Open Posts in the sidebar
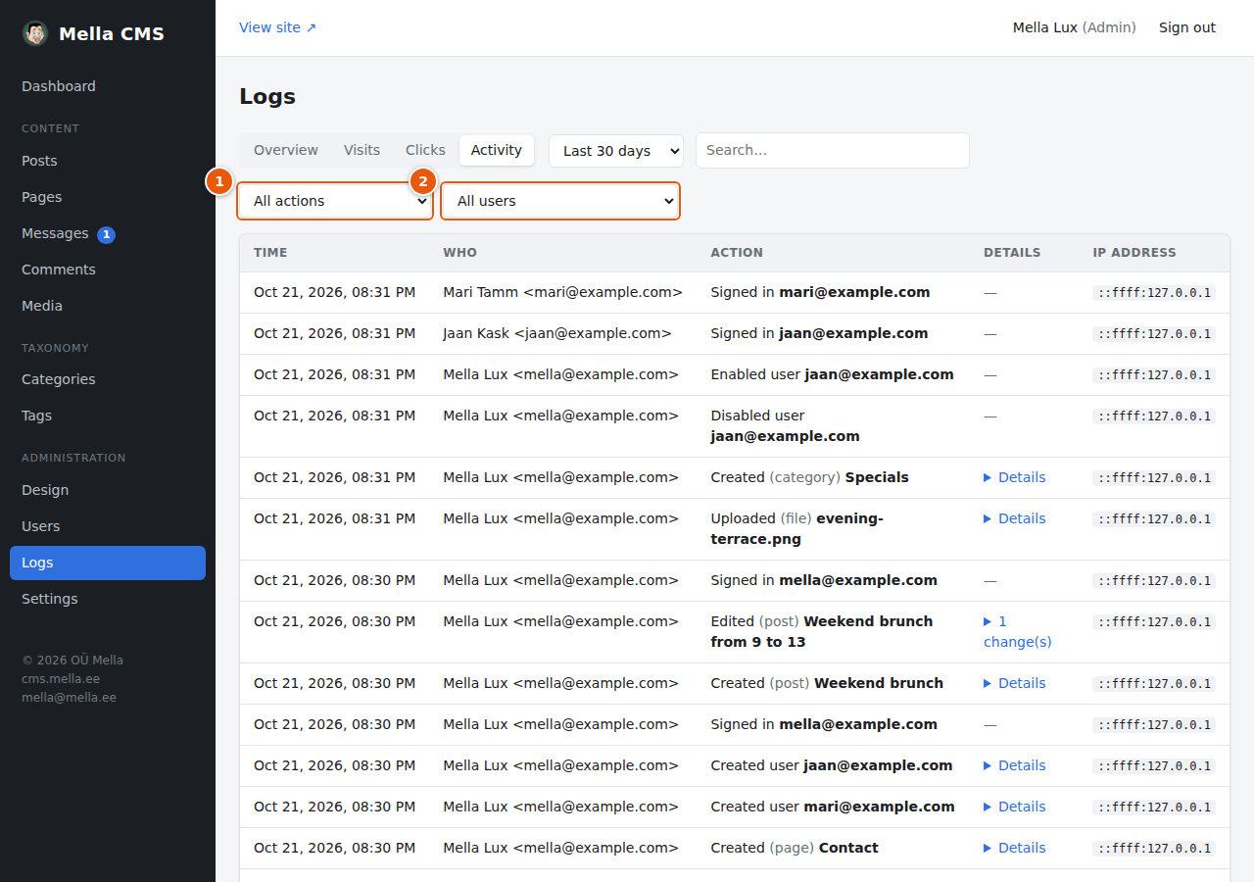 coord(108,161)
